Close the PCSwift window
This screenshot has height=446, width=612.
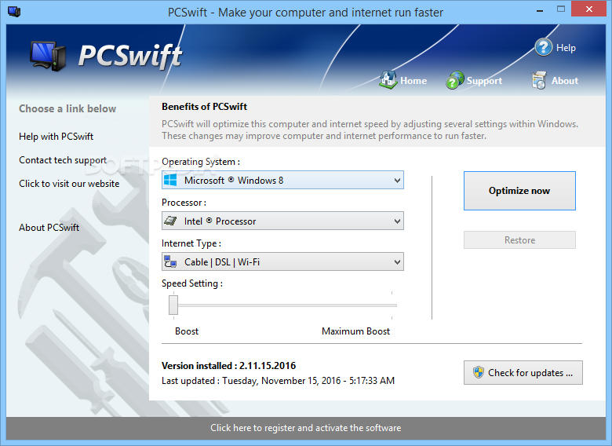[x=589, y=9]
